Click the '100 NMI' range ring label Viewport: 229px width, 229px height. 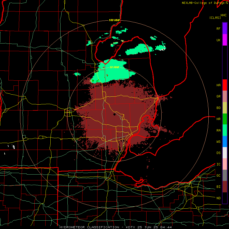tap(114, 20)
